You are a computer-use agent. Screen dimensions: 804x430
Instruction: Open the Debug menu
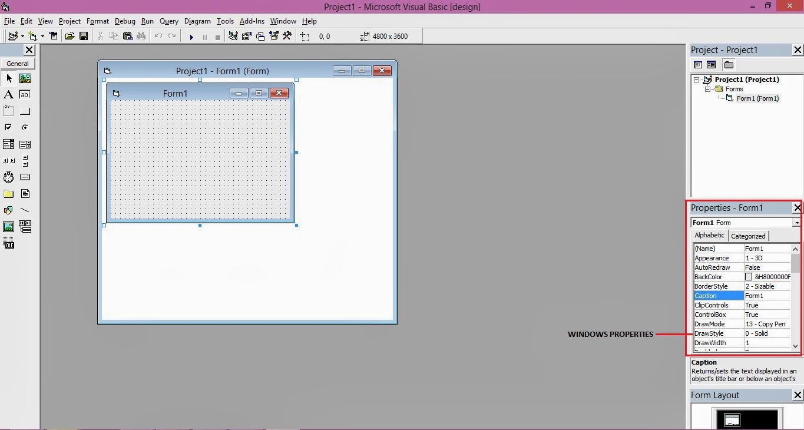coord(125,21)
